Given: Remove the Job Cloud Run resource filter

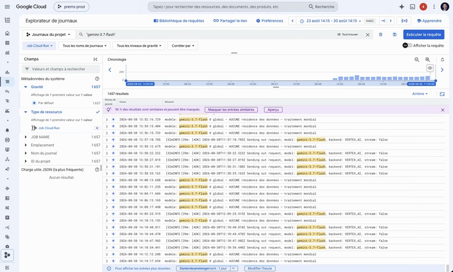Looking at the screenshot, I should [97, 128].
